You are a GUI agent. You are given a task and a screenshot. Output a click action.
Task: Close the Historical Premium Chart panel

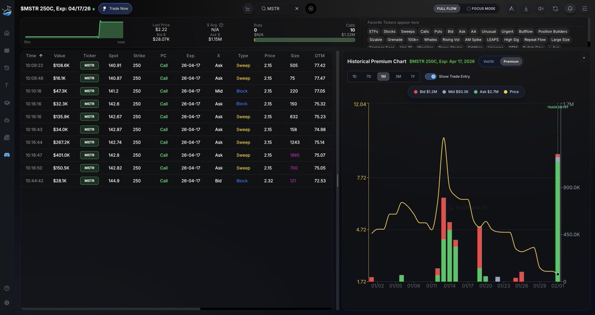pos(584,58)
